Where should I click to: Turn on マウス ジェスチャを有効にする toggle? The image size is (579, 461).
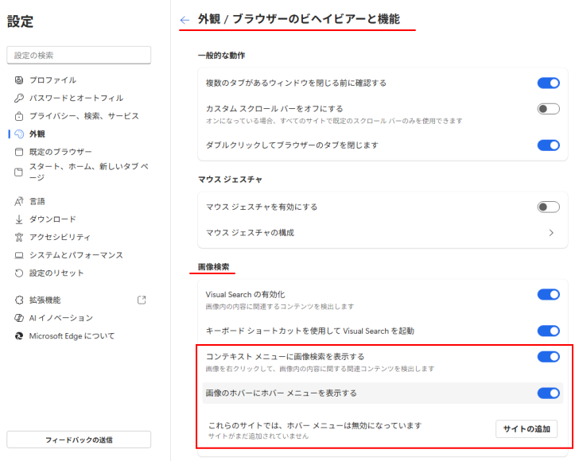click(x=548, y=207)
